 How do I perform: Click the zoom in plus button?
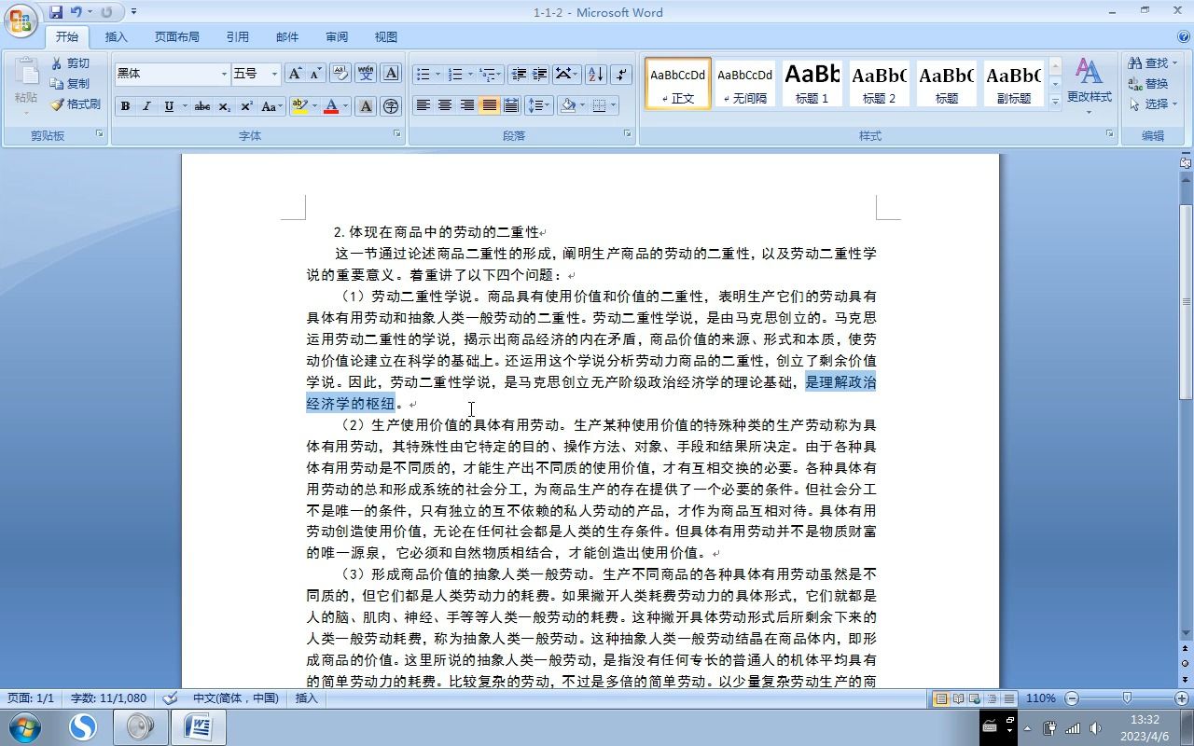tap(1182, 698)
